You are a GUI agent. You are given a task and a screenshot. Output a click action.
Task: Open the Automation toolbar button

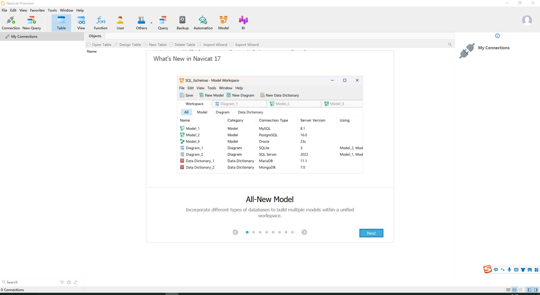click(203, 23)
